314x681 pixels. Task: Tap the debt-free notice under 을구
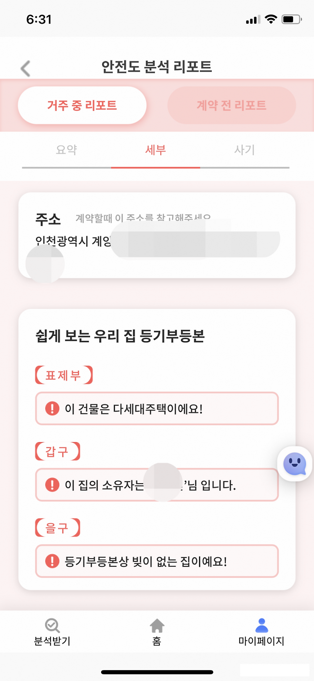(x=157, y=562)
